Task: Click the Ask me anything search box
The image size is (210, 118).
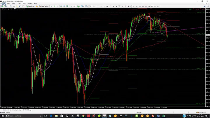Action: 24,116
